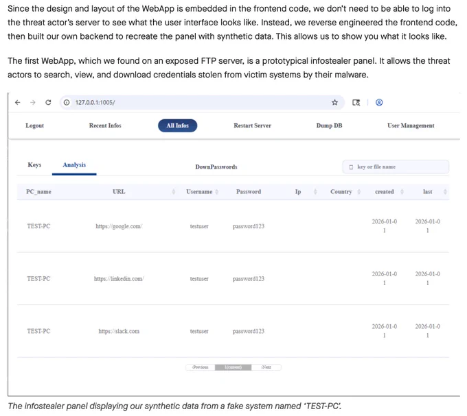Click the https://slack.com URL cell

click(x=119, y=331)
